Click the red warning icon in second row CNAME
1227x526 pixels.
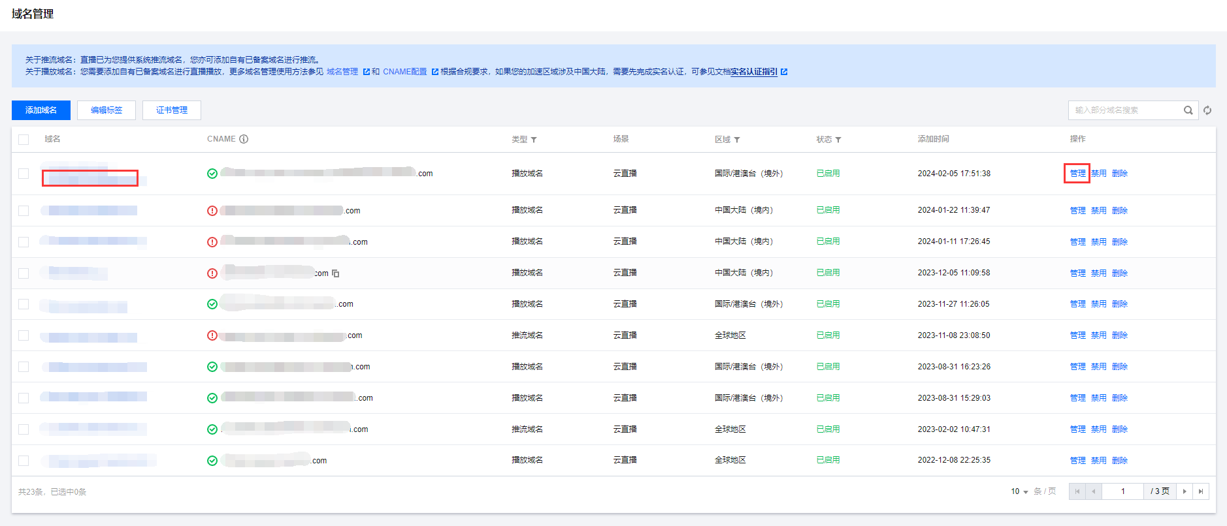212,211
